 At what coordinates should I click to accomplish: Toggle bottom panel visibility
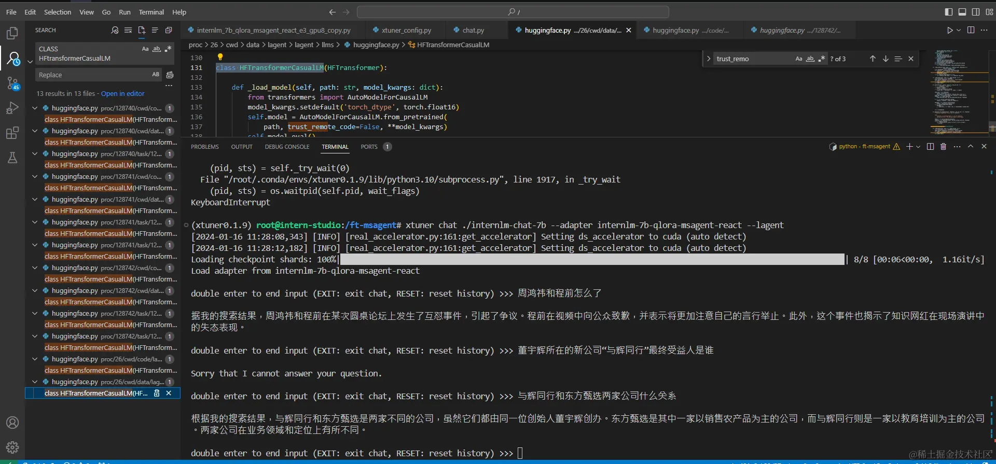click(x=962, y=12)
